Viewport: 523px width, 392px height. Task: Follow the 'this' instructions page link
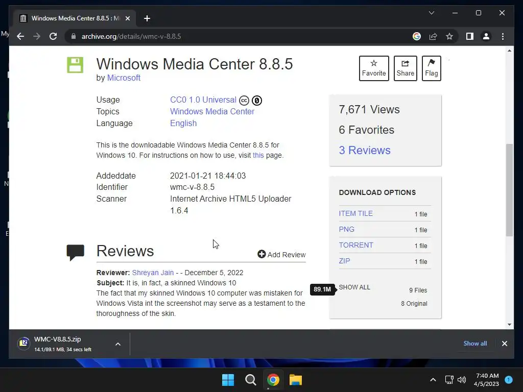[258, 155]
